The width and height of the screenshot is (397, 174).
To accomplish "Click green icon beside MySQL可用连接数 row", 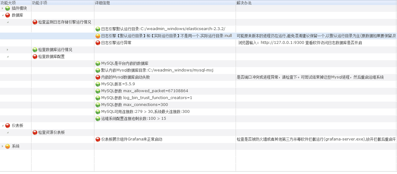I will click(98, 112).
